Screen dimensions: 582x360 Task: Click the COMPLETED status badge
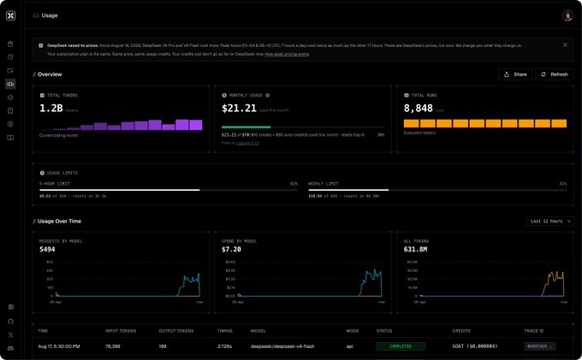pyautogui.click(x=401, y=346)
